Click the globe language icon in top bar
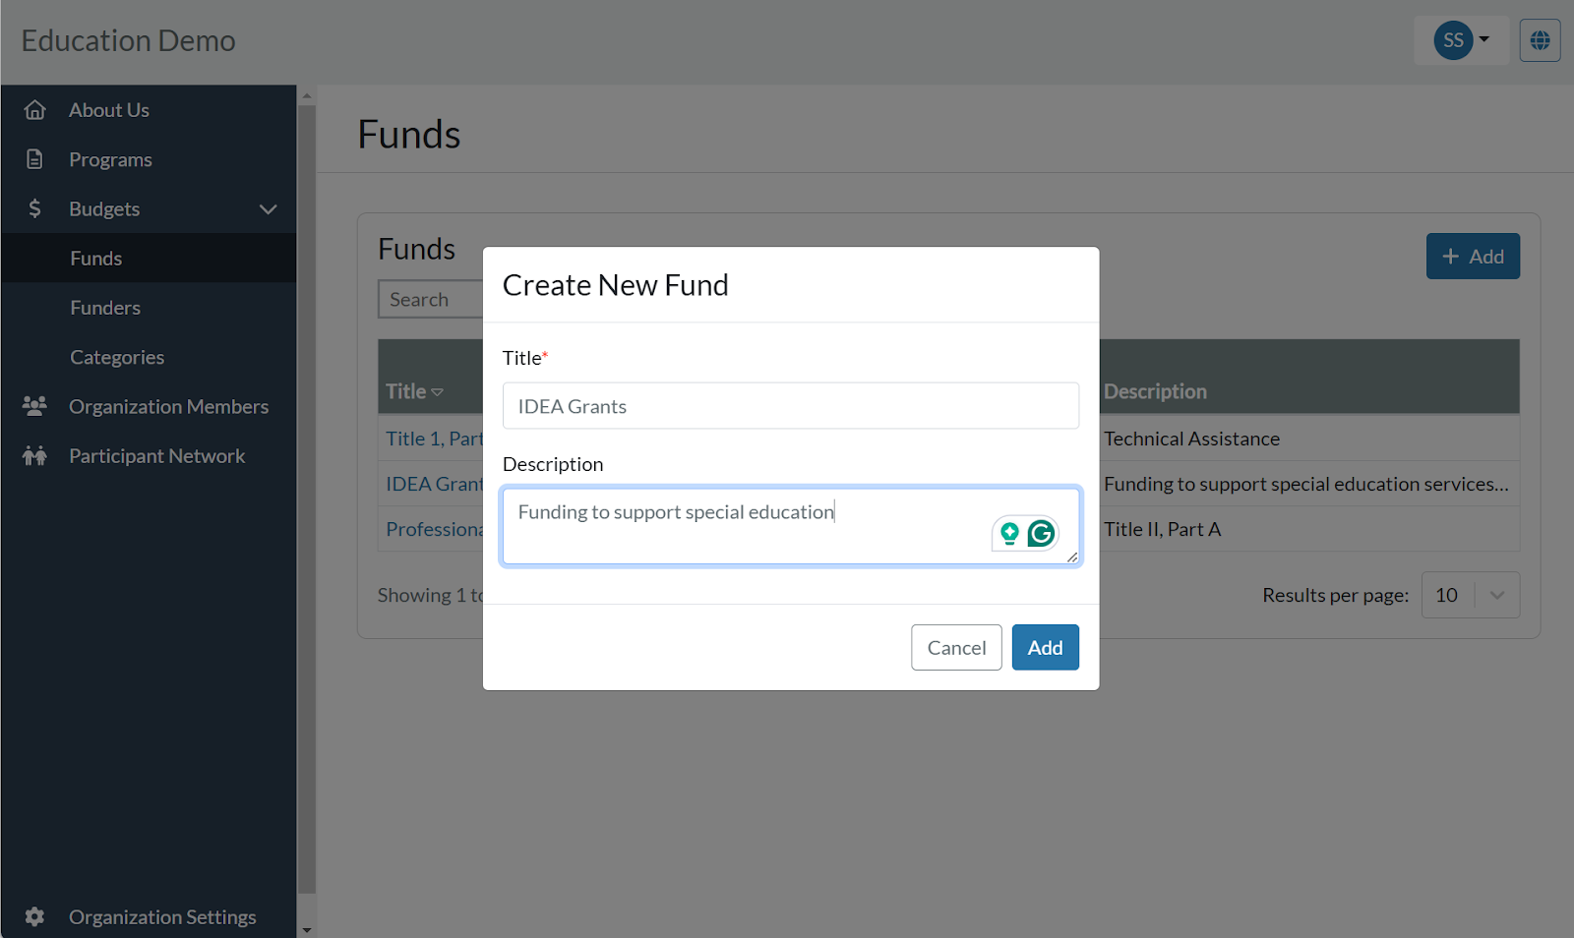The width and height of the screenshot is (1574, 938). (x=1540, y=40)
